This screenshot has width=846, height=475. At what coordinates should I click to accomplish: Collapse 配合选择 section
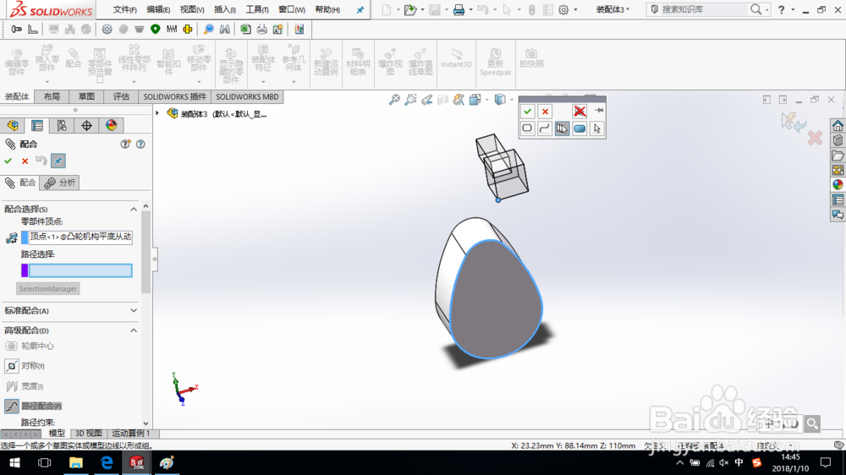[x=134, y=210]
